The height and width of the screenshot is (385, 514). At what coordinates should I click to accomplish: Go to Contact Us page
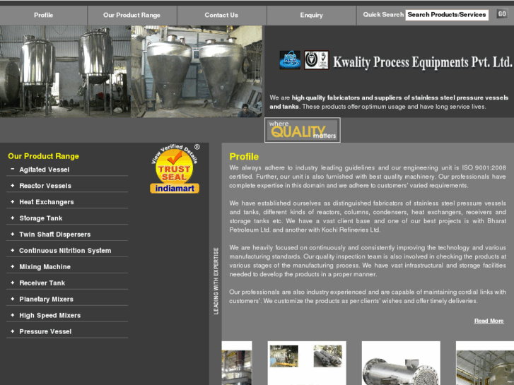tap(221, 15)
